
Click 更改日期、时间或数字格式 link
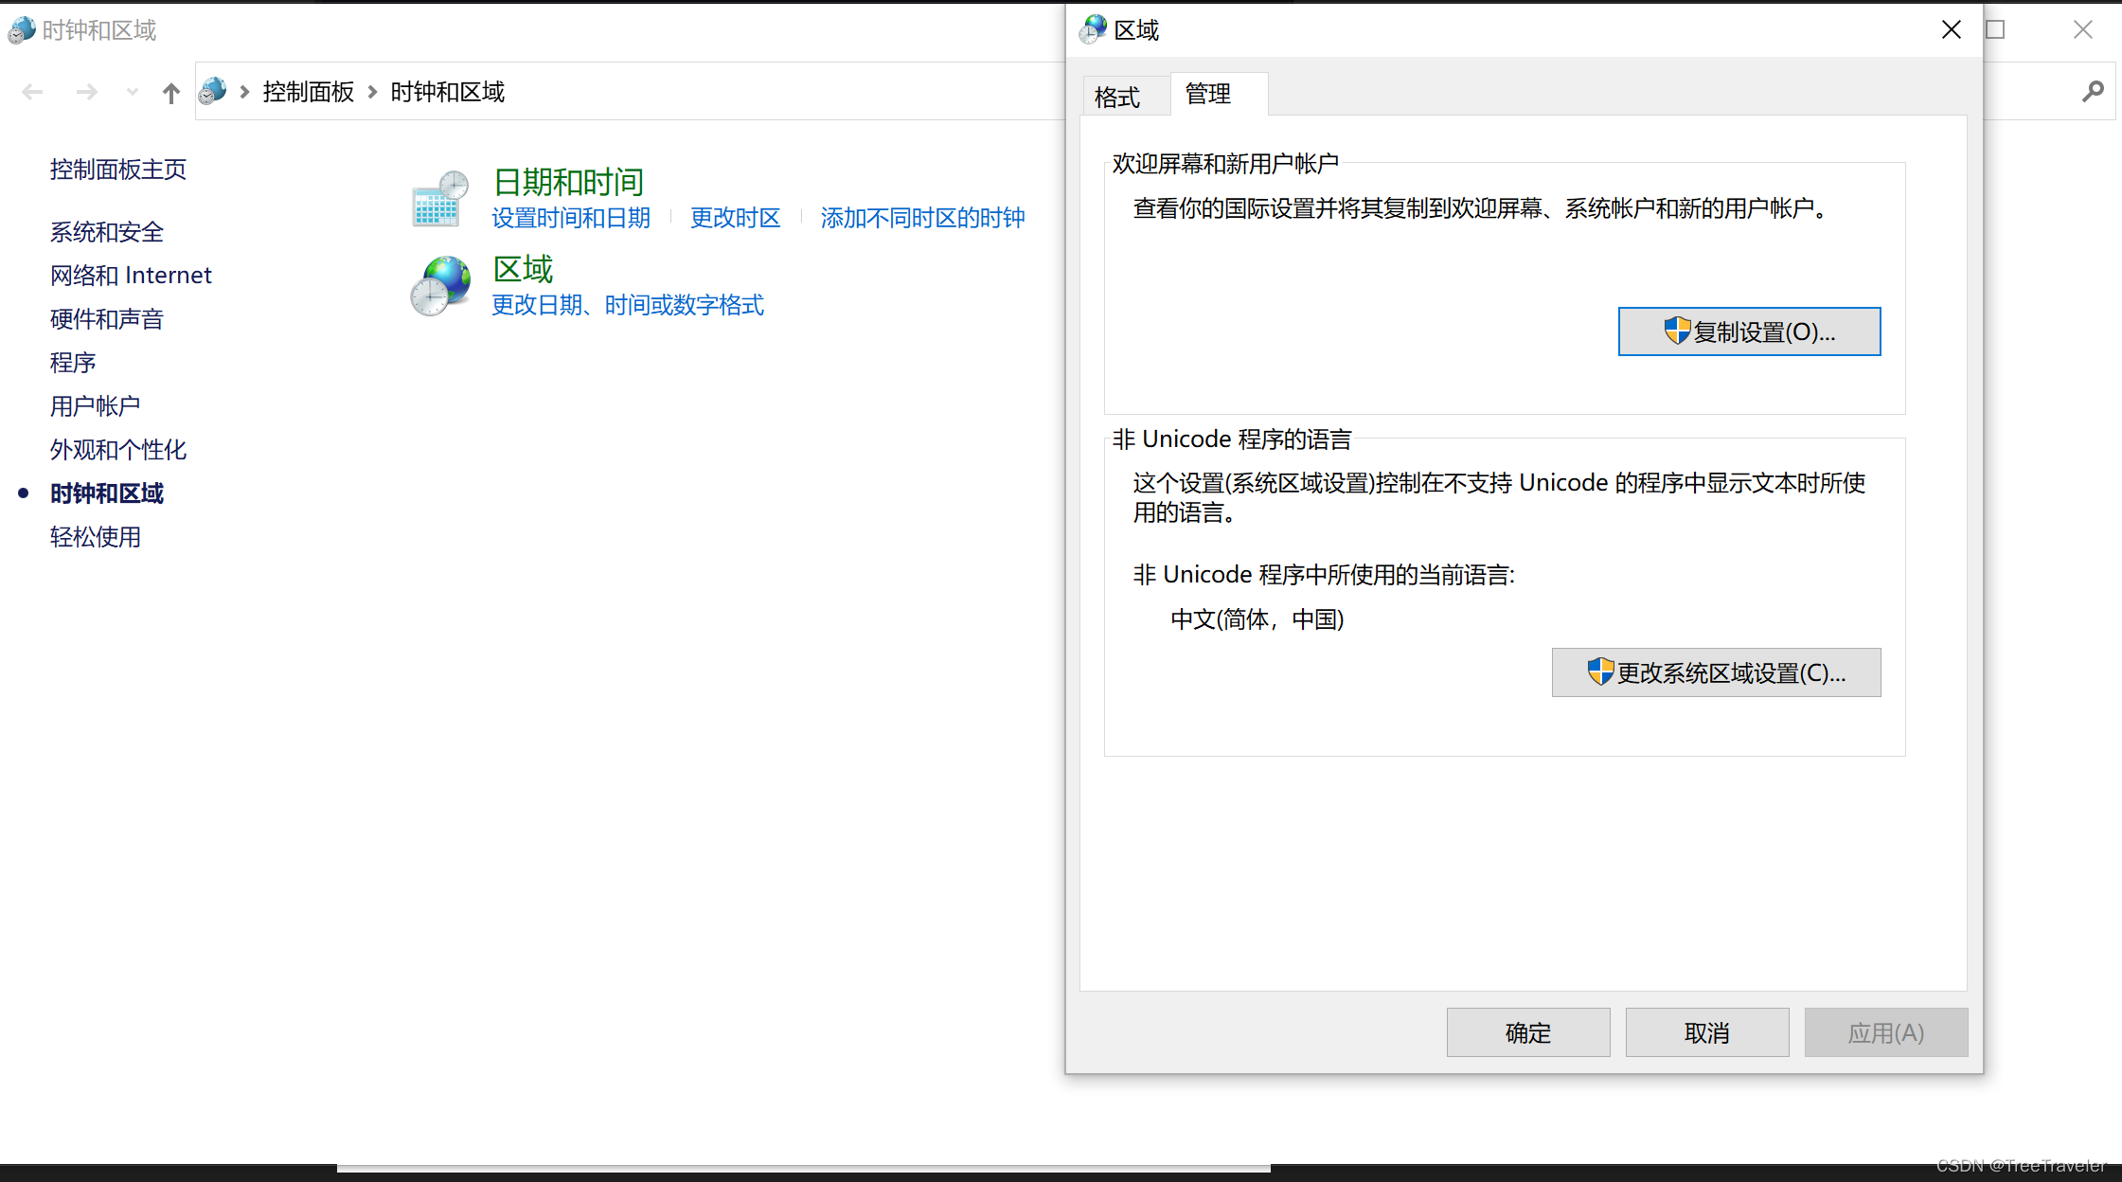click(x=628, y=305)
